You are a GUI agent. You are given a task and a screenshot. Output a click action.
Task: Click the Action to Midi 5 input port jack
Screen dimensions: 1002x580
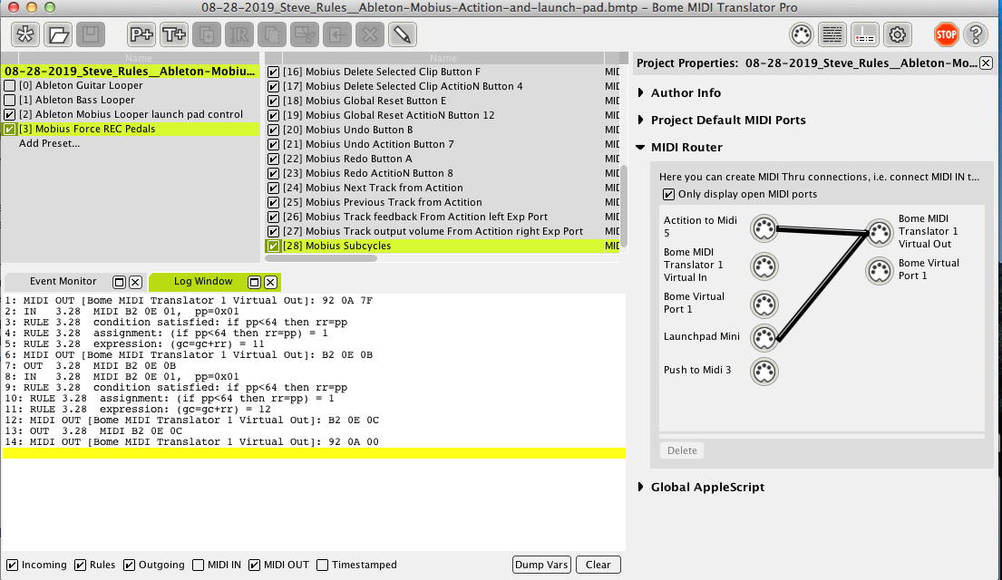click(764, 228)
